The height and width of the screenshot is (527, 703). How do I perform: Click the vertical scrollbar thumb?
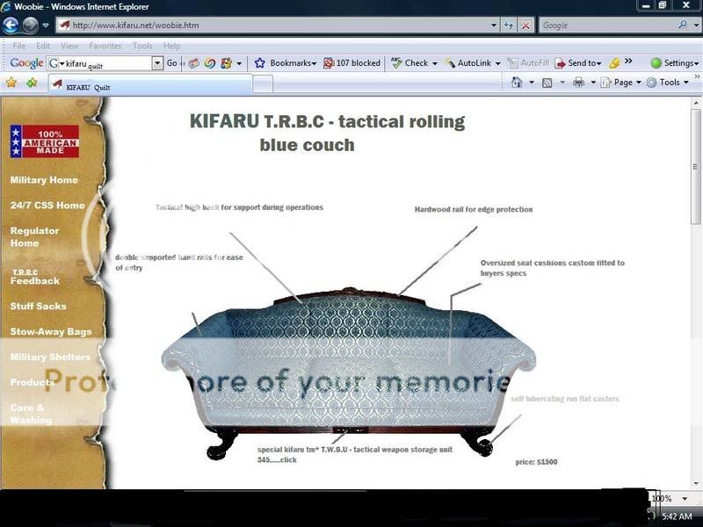tap(695, 166)
